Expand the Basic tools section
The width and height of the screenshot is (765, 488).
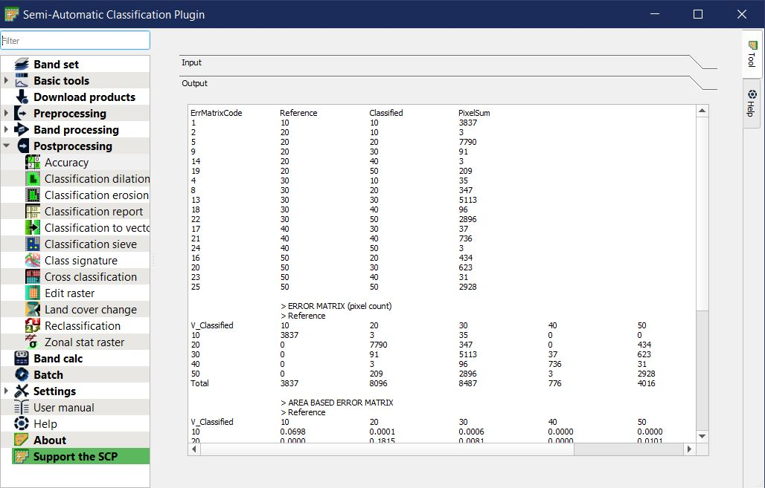(x=7, y=81)
